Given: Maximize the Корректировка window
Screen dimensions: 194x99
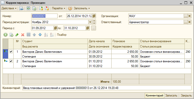Looking at the screenshot, I should click(186, 3).
